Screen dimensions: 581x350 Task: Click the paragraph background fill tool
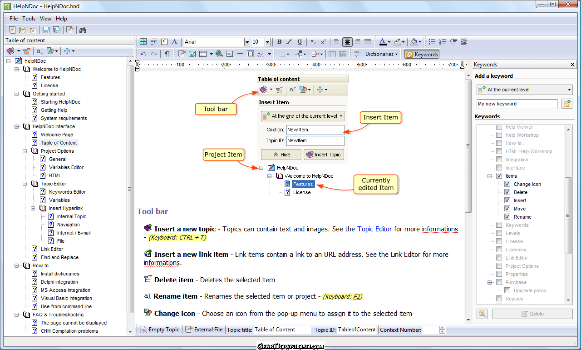(x=414, y=42)
